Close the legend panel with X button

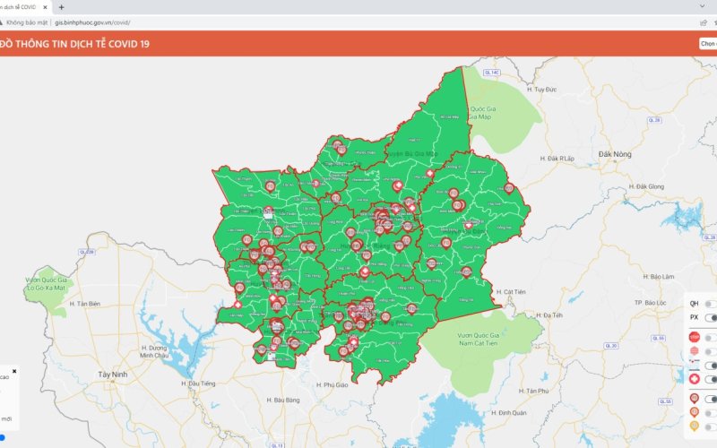[14, 371]
